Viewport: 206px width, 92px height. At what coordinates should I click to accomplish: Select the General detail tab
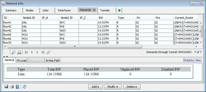click(x=9, y=60)
